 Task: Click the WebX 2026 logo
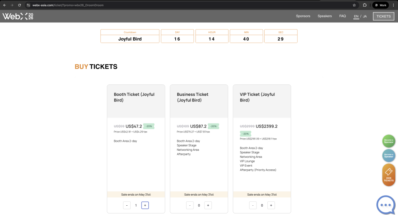(x=18, y=16)
